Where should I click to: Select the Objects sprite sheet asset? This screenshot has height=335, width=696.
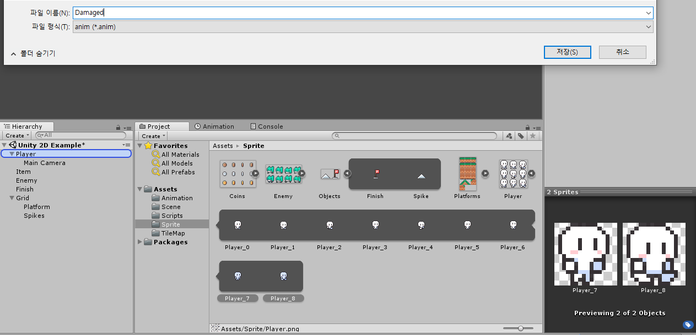click(330, 174)
